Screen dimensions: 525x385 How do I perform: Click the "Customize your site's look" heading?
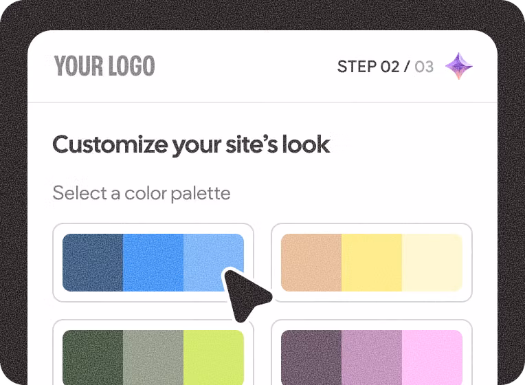(x=191, y=144)
